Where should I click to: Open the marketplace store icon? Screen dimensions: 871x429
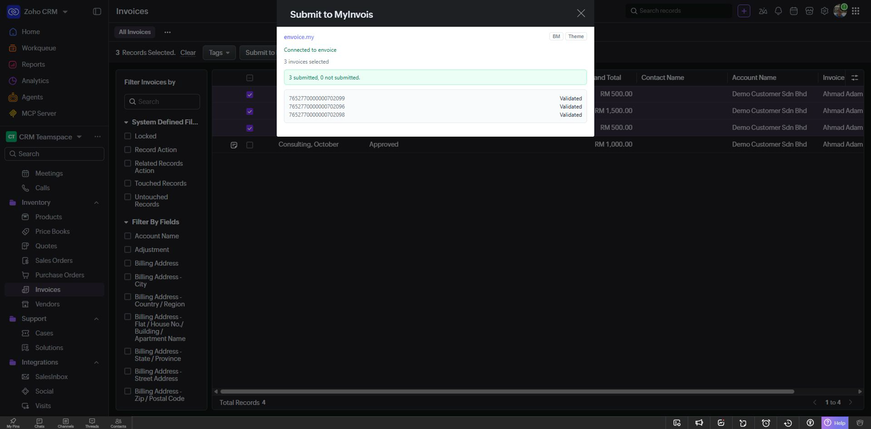pyautogui.click(x=809, y=11)
